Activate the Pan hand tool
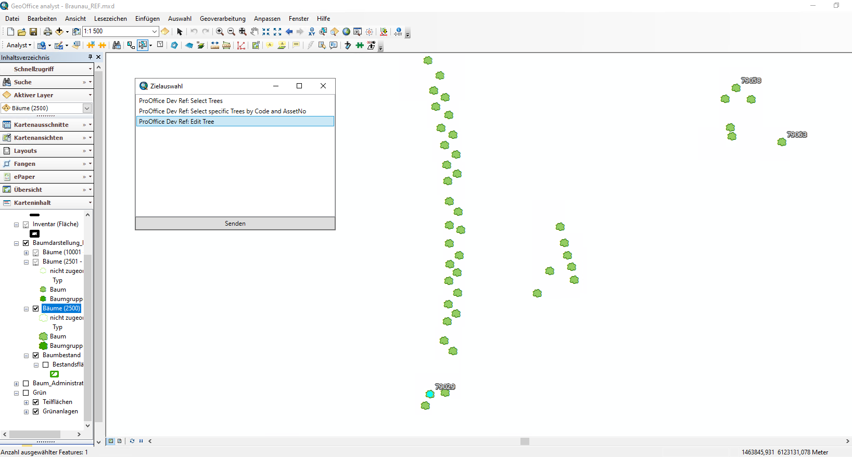The width and height of the screenshot is (852, 457). [254, 32]
